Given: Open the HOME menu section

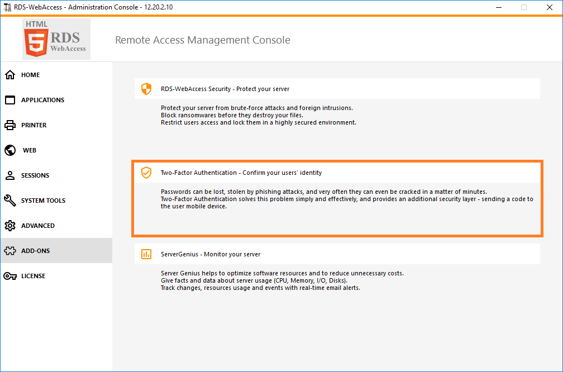Looking at the screenshot, I should 56,75.
